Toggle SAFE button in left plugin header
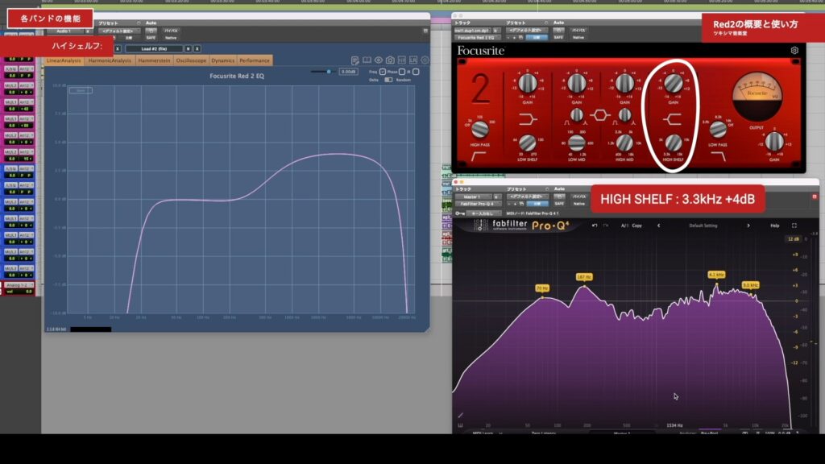This screenshot has width=825, height=464. tap(151, 38)
